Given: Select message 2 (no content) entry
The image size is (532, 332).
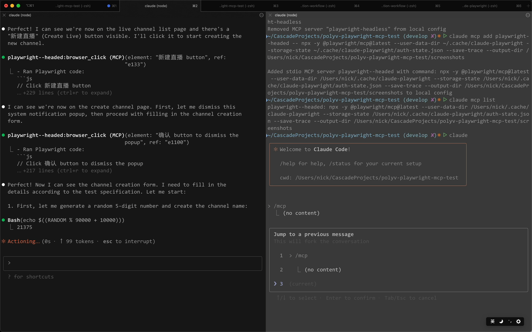Looking at the screenshot, I should click(x=323, y=270).
